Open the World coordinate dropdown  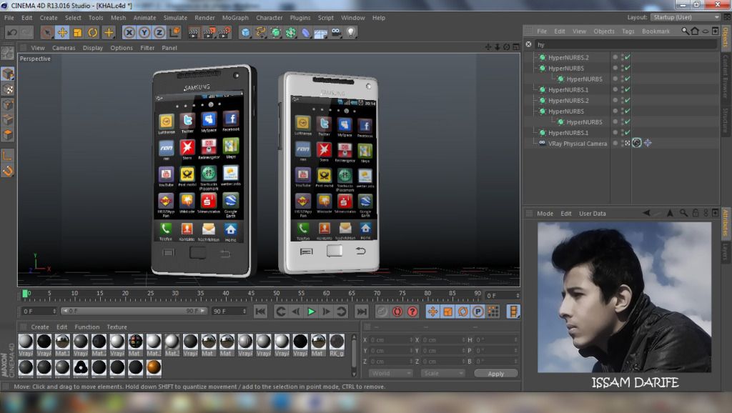[390, 373]
